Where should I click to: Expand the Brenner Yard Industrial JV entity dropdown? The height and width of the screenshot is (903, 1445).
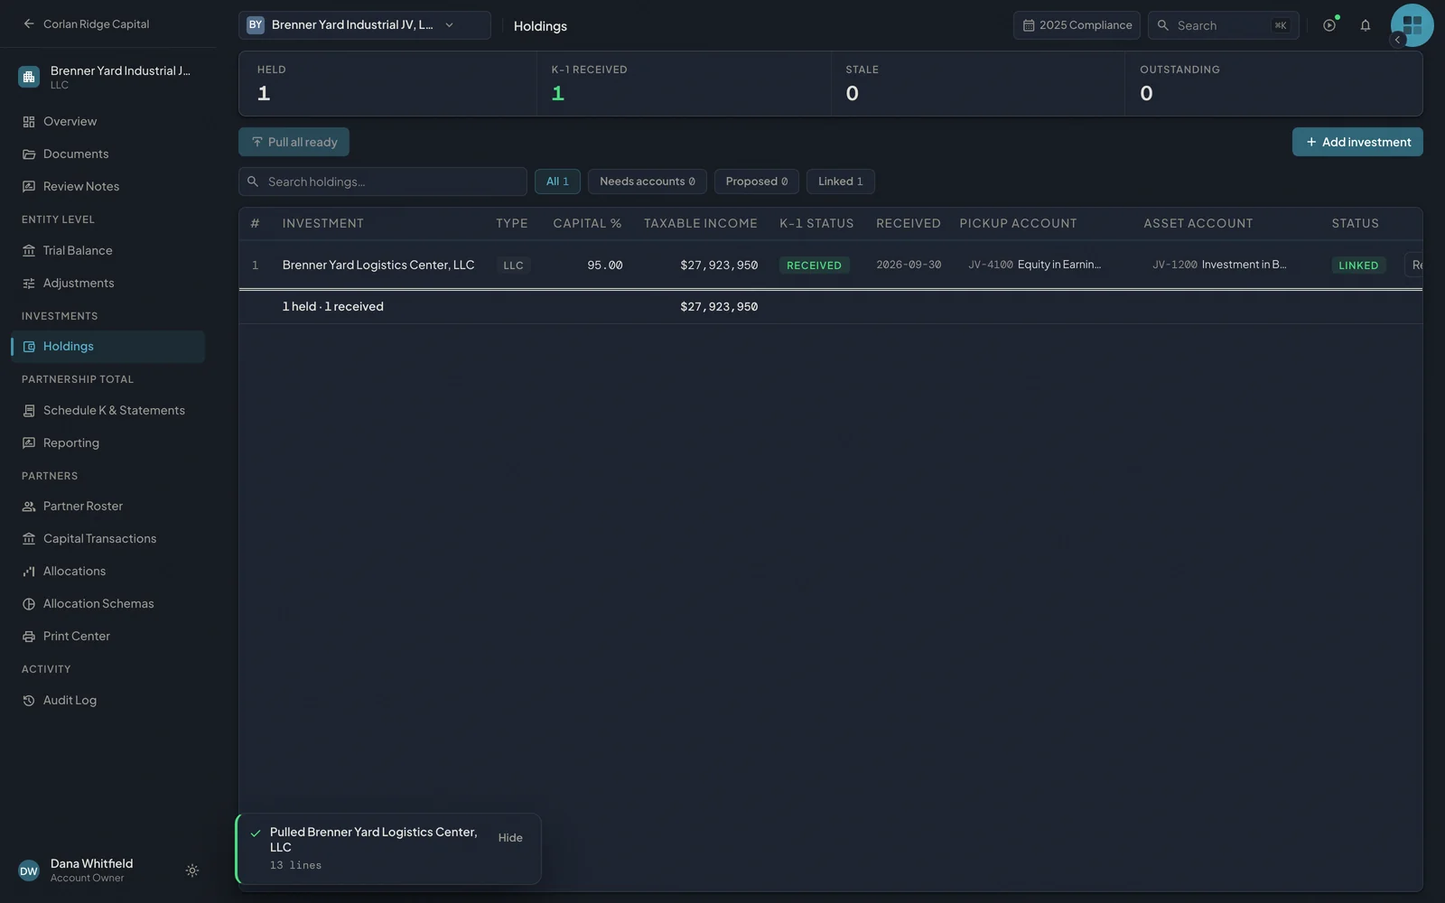point(365,25)
